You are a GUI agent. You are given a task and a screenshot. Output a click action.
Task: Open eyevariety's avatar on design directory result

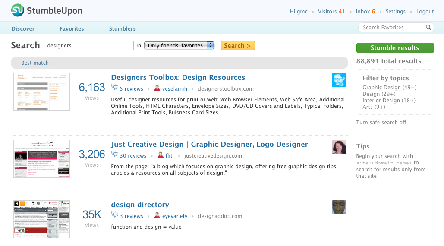[338, 207]
